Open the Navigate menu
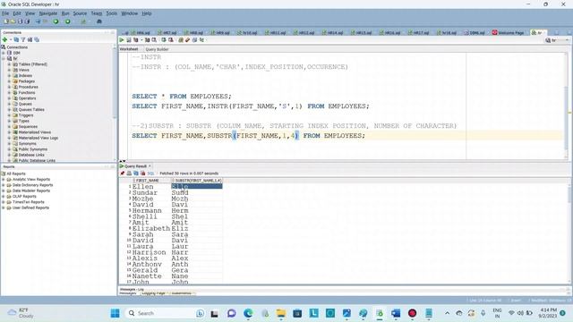This screenshot has width=573, height=322. pos(47,13)
